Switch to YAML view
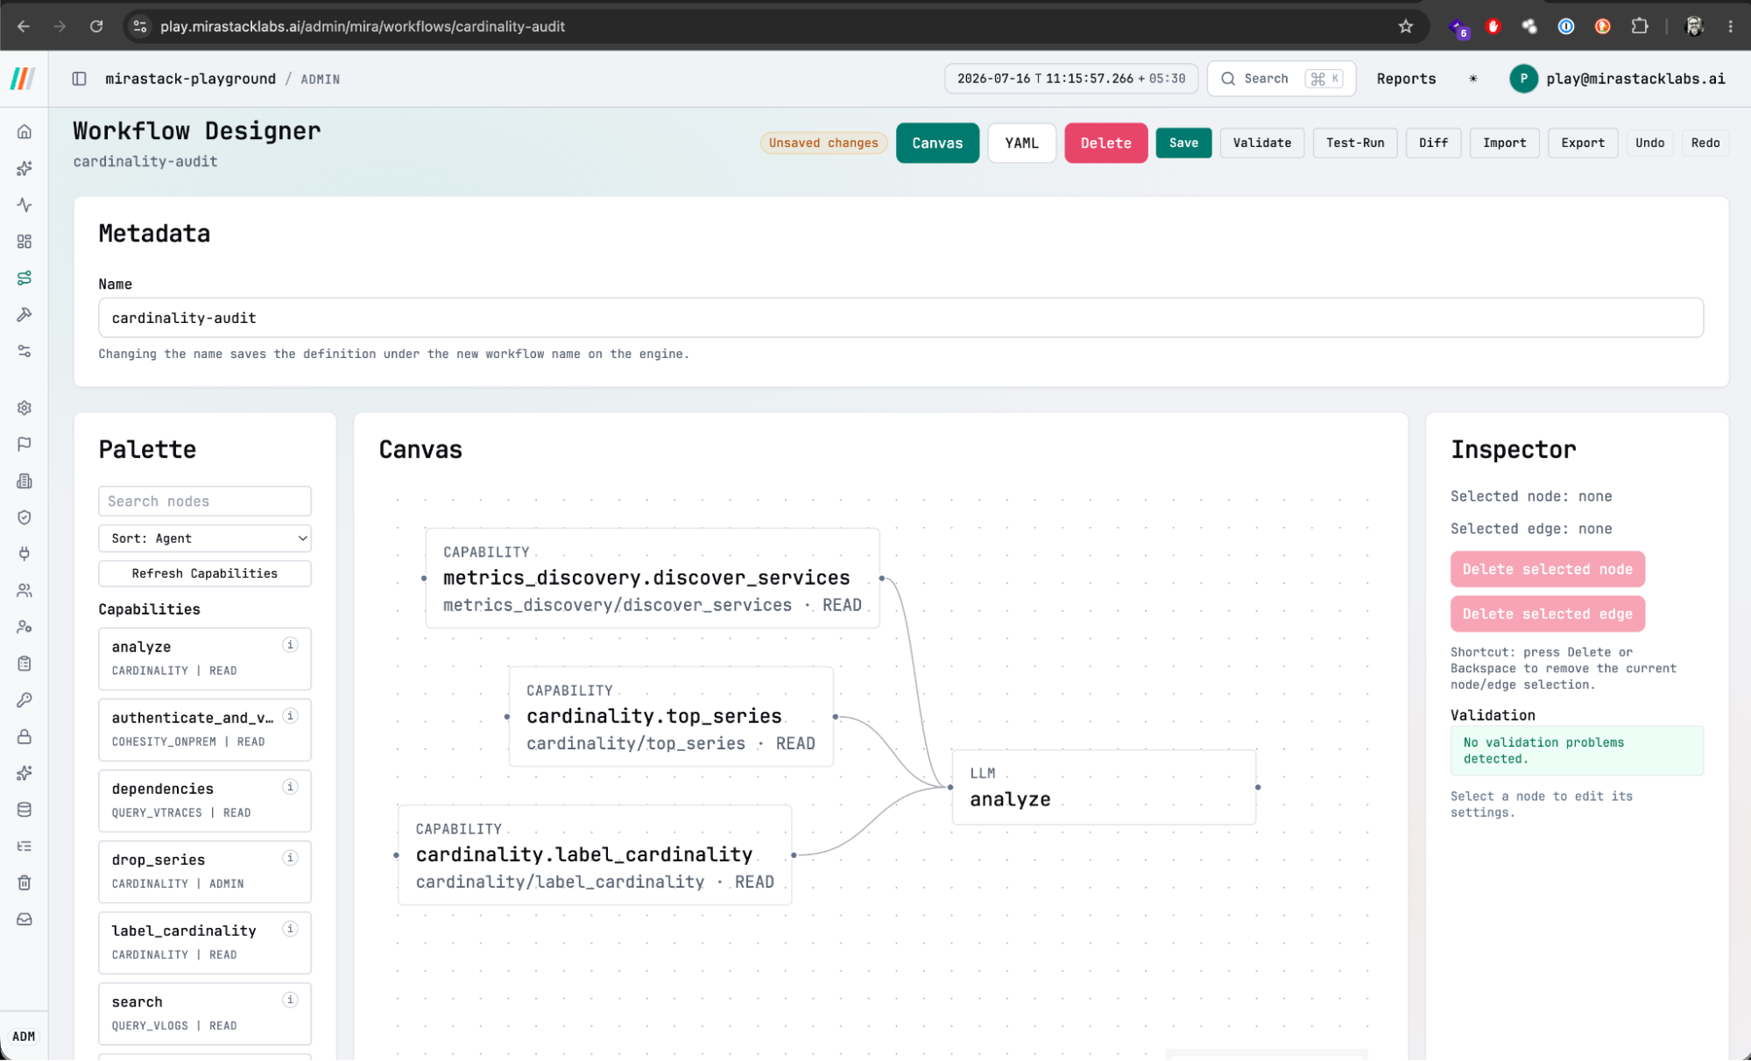Screen dimensions: 1751x1061 tap(1021, 143)
